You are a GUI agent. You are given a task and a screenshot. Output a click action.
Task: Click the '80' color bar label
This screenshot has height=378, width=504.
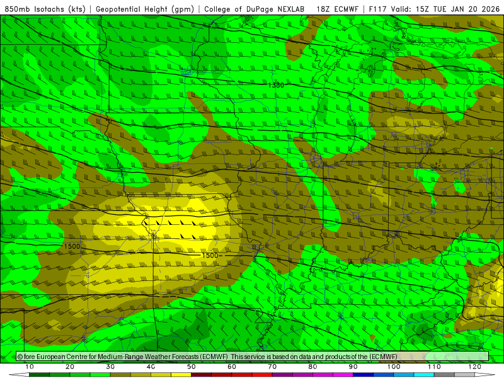click(312, 367)
